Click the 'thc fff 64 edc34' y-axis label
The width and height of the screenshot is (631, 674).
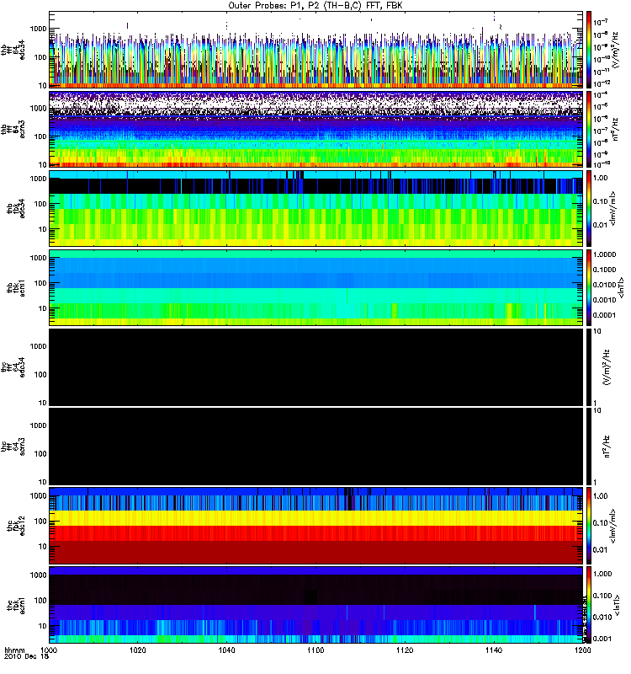(13, 367)
